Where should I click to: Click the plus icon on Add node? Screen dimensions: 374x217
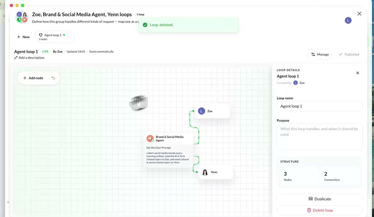pyautogui.click(x=25, y=78)
